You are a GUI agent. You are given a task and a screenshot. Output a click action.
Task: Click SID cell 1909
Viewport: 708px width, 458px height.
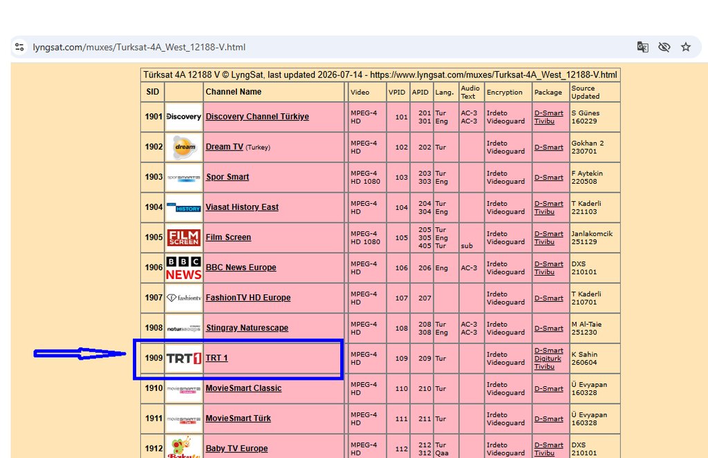coord(153,359)
